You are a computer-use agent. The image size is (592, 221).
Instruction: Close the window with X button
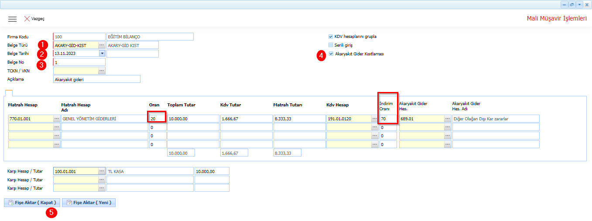(x=587, y=4)
